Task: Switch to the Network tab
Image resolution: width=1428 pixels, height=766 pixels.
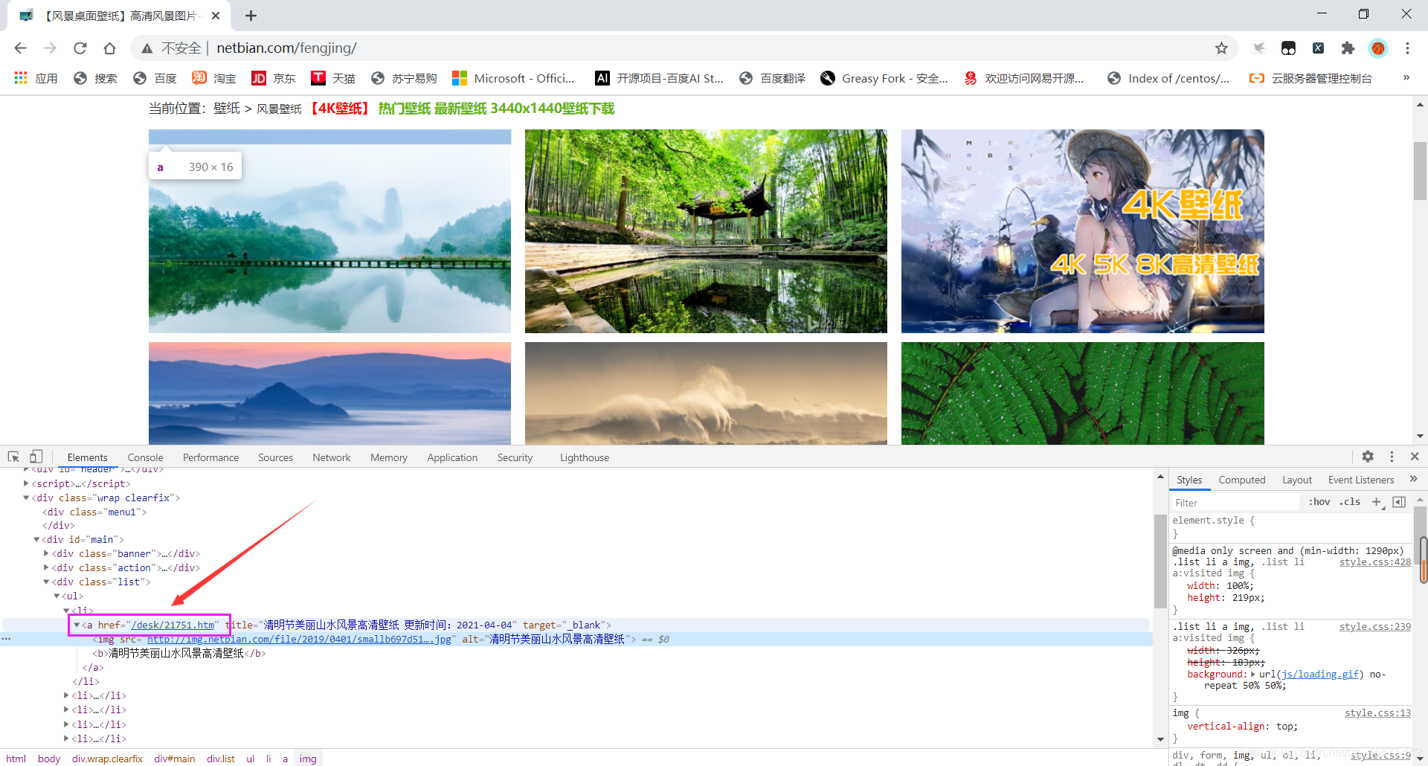Action: [332, 457]
